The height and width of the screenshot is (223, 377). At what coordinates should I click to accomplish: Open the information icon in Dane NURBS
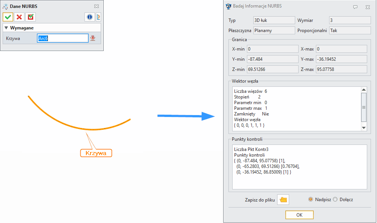(89, 17)
